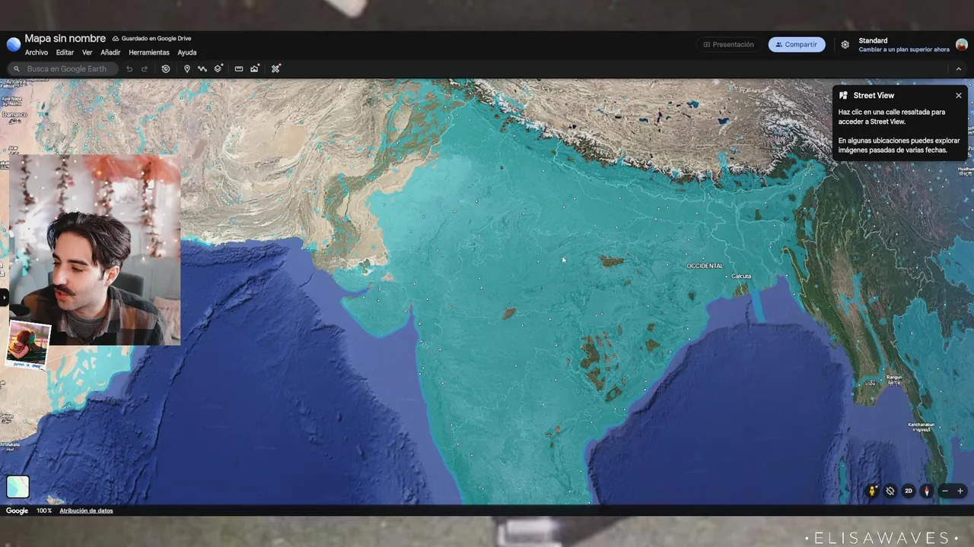
Task: Redo the last action
Action: pyautogui.click(x=145, y=68)
